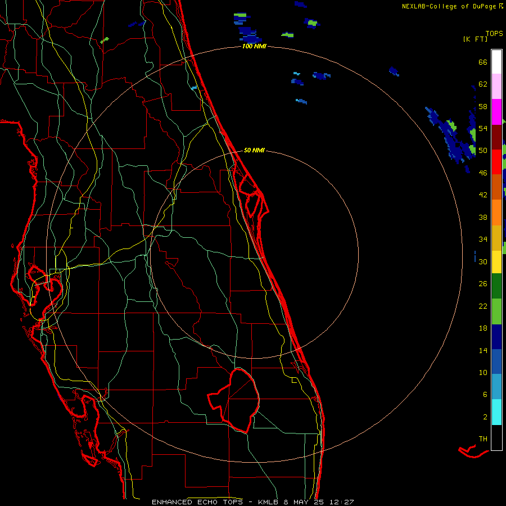506x506 pixels.
Task: Click the burnt orange legend swatch
Action: [496, 187]
